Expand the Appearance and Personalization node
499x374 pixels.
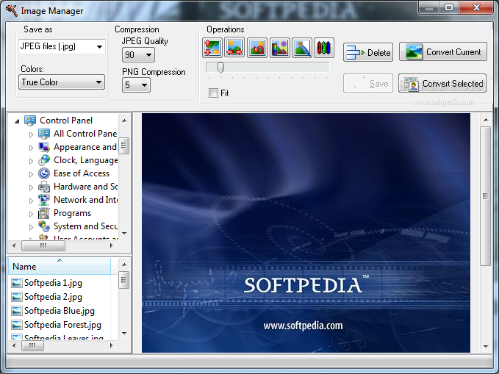point(31,148)
